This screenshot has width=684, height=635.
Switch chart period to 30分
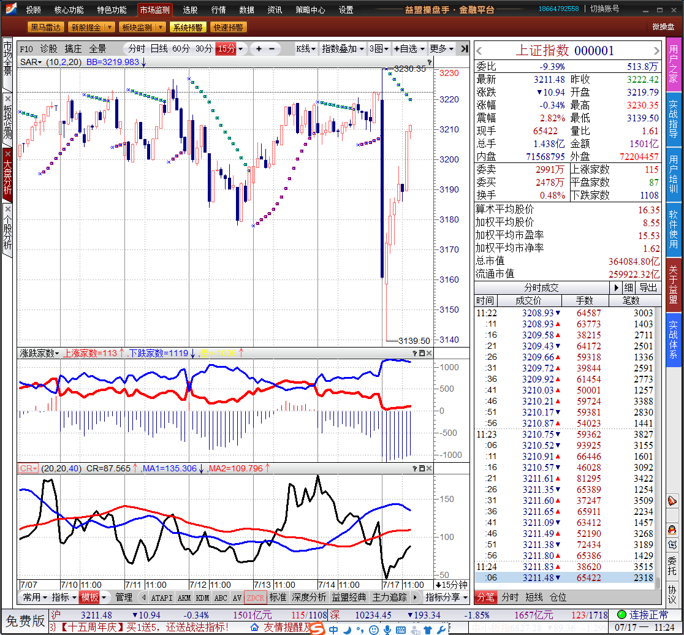tap(204, 49)
